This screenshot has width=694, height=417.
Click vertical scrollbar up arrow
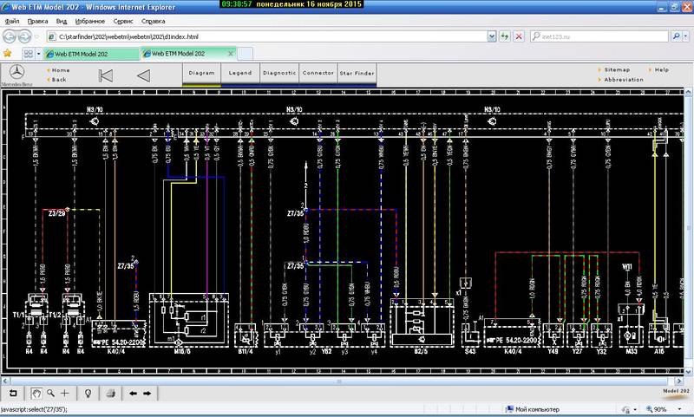click(x=688, y=92)
